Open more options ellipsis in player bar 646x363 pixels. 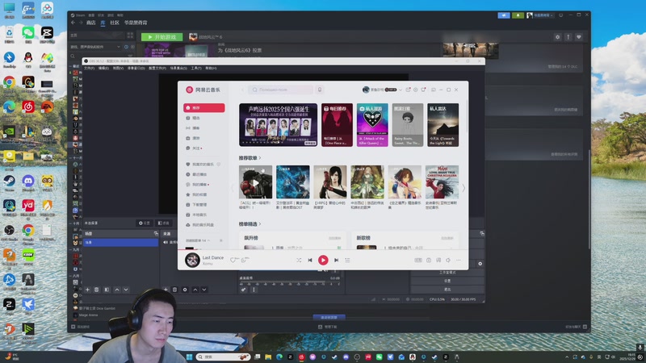(458, 260)
